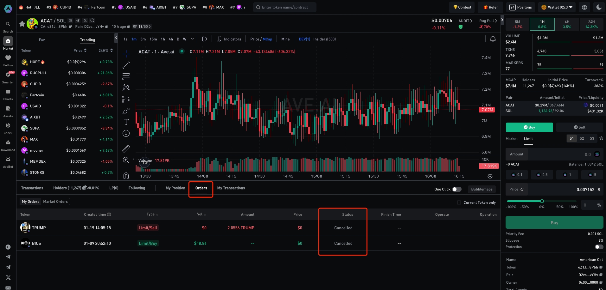The width and height of the screenshot is (606, 290).
Task: Select the text annotation tool
Action: 126,122
